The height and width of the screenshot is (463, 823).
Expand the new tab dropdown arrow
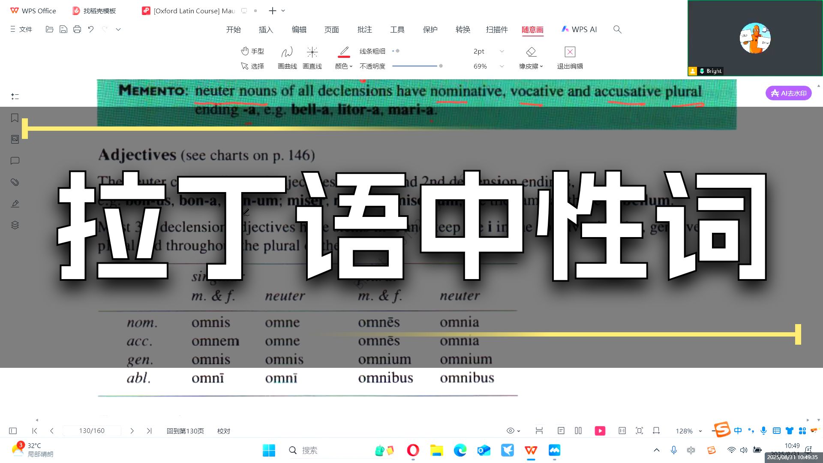(x=283, y=11)
